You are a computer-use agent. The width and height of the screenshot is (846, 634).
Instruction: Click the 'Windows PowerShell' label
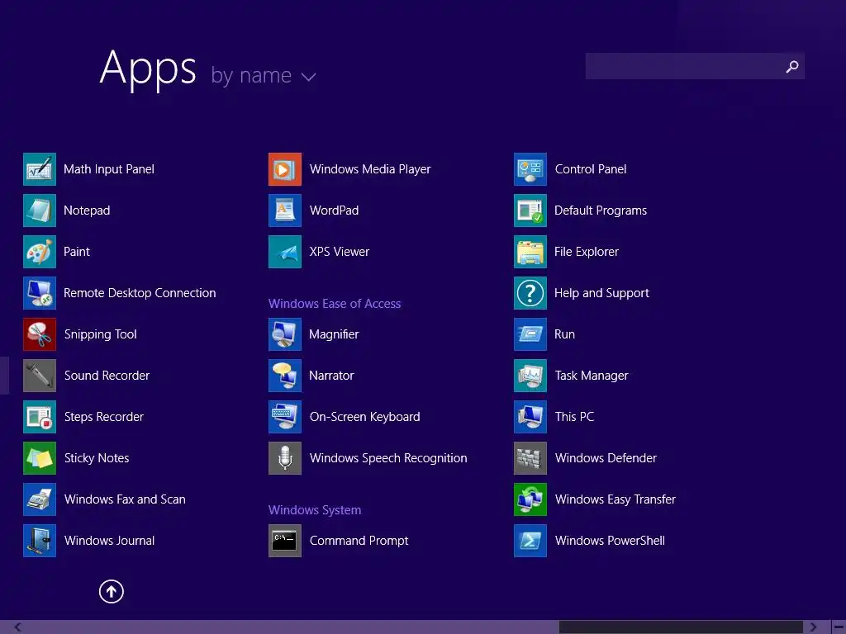click(610, 540)
